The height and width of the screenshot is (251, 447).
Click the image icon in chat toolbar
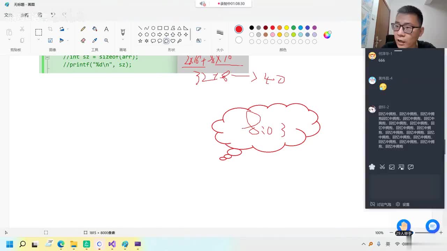point(392,167)
